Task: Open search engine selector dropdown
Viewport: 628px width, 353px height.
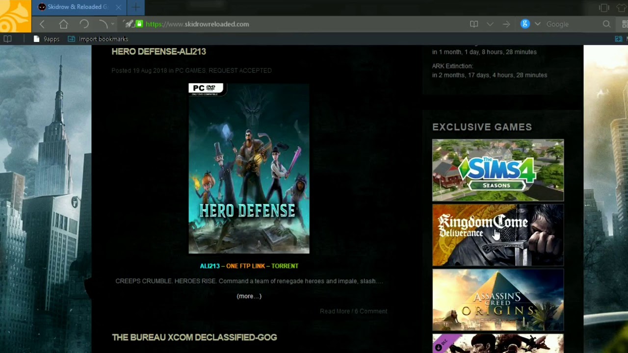Action: pos(538,24)
